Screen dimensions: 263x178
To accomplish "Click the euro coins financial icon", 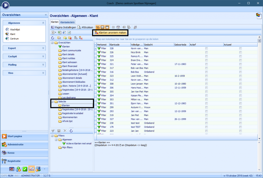I will click(18, 169).
